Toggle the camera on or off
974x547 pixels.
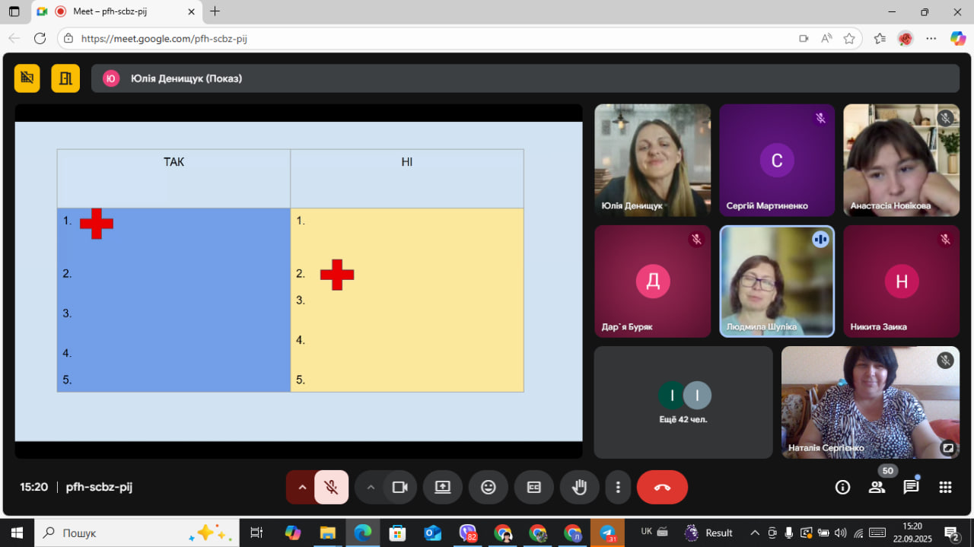pyautogui.click(x=399, y=488)
